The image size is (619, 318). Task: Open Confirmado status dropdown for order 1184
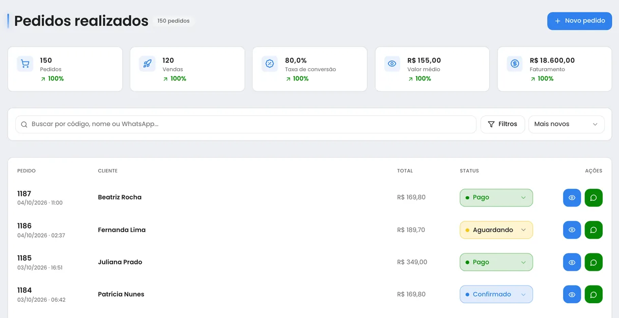(x=496, y=295)
